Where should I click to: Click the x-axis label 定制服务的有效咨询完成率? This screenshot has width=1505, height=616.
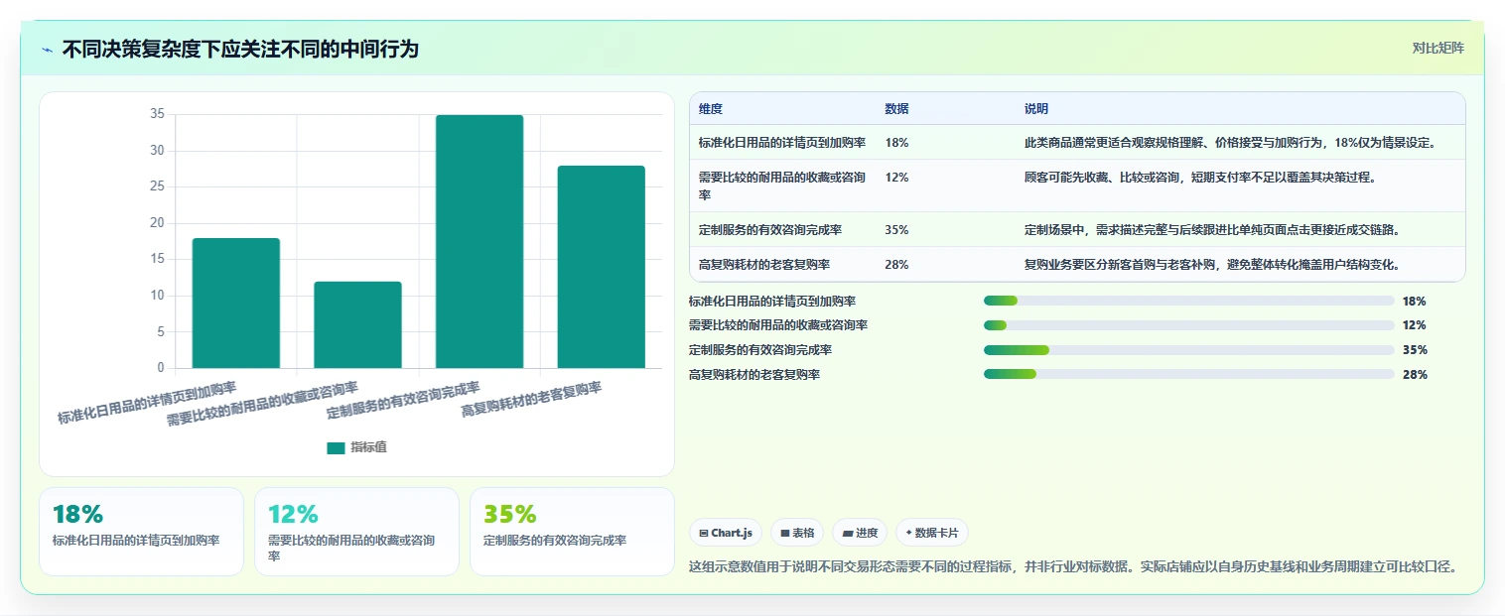coord(403,400)
